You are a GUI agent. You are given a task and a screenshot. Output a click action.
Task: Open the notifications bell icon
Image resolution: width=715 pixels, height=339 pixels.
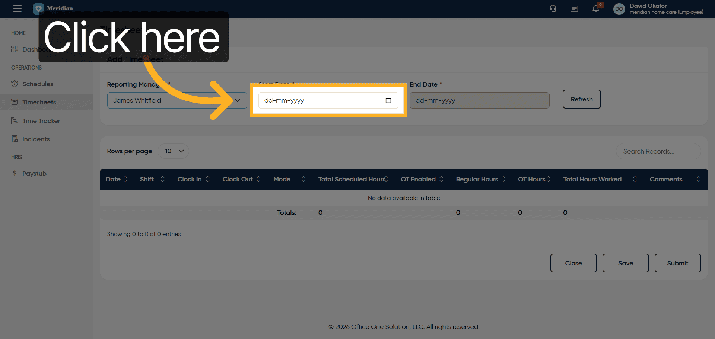point(596,9)
